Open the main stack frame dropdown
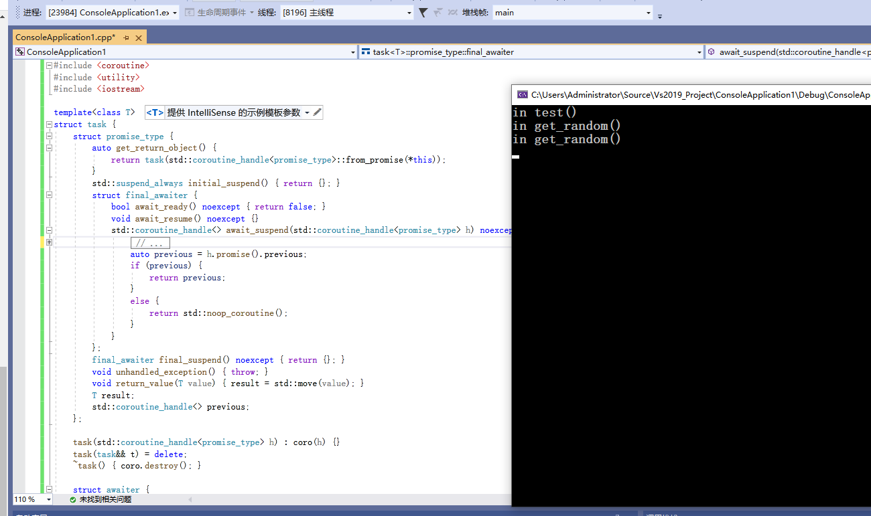Viewport: 871px width, 516px height. (x=647, y=12)
